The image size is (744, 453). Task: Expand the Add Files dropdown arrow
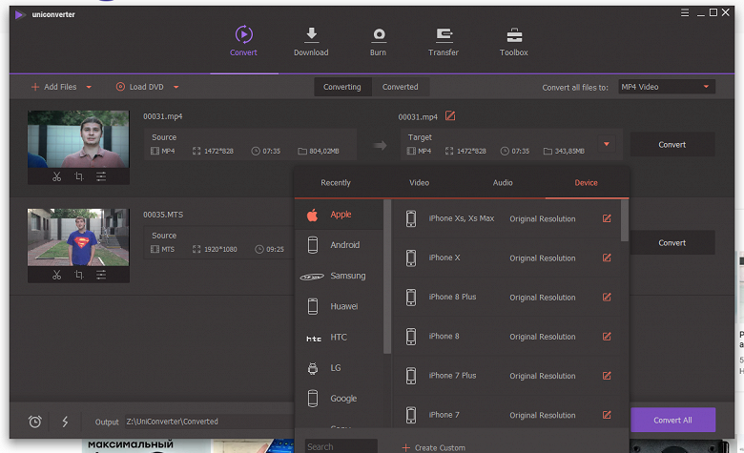click(x=89, y=88)
